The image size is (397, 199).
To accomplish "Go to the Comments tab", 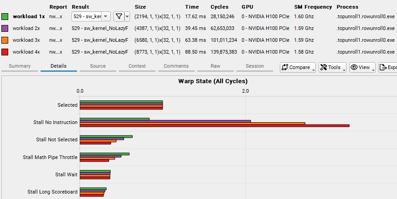I will pyautogui.click(x=176, y=66).
